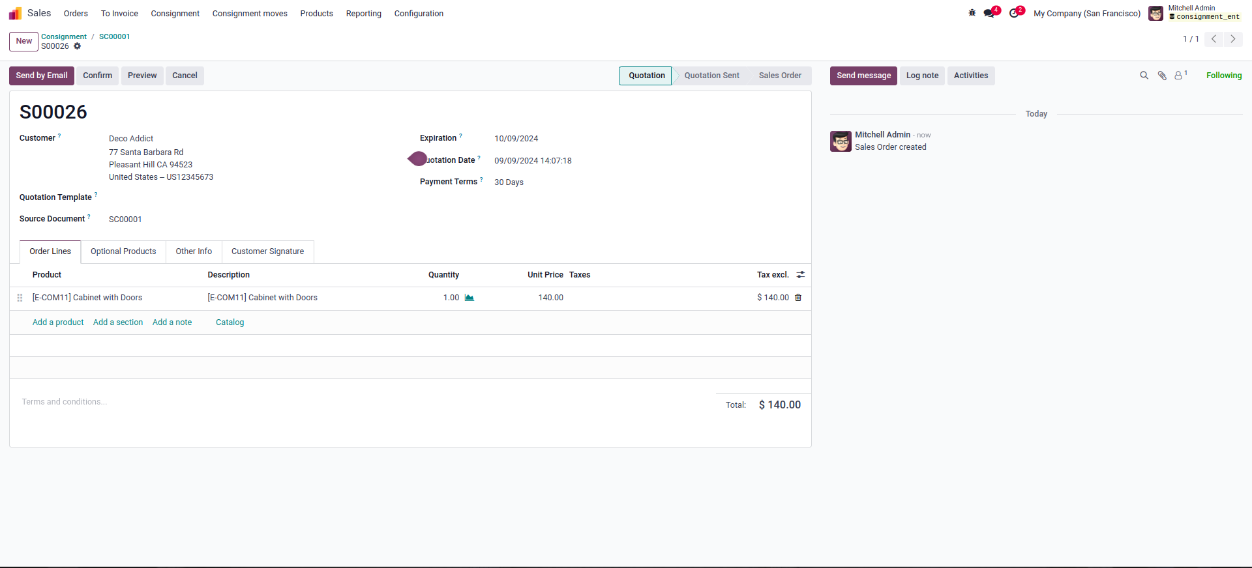The height and width of the screenshot is (568, 1252).
Task: Click the Quantity cell 1.00
Action: (451, 298)
